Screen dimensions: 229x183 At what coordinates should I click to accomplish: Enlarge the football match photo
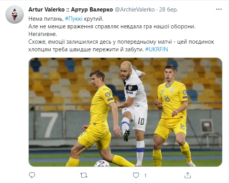(x=125, y=112)
